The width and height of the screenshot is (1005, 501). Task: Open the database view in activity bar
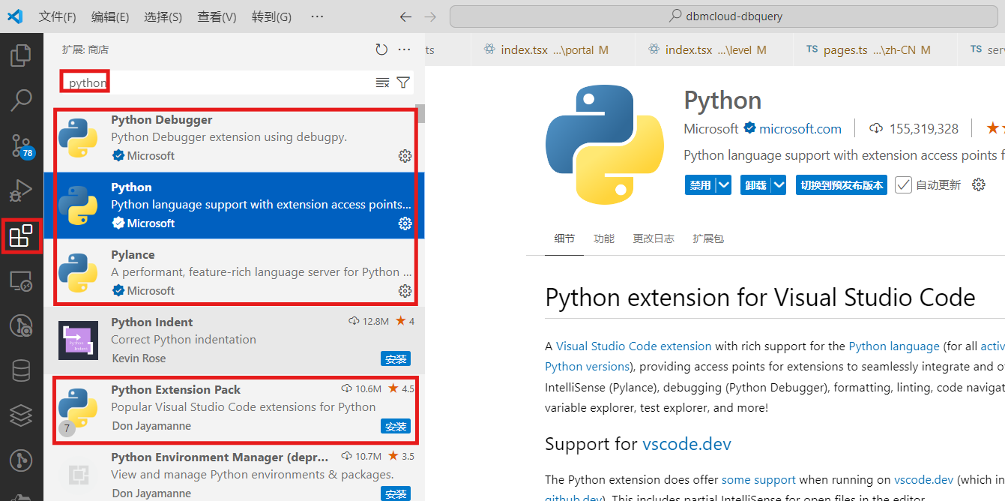pos(21,370)
